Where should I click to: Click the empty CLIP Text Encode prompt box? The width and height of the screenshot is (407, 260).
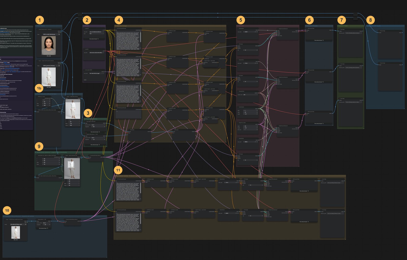click(x=128, y=114)
